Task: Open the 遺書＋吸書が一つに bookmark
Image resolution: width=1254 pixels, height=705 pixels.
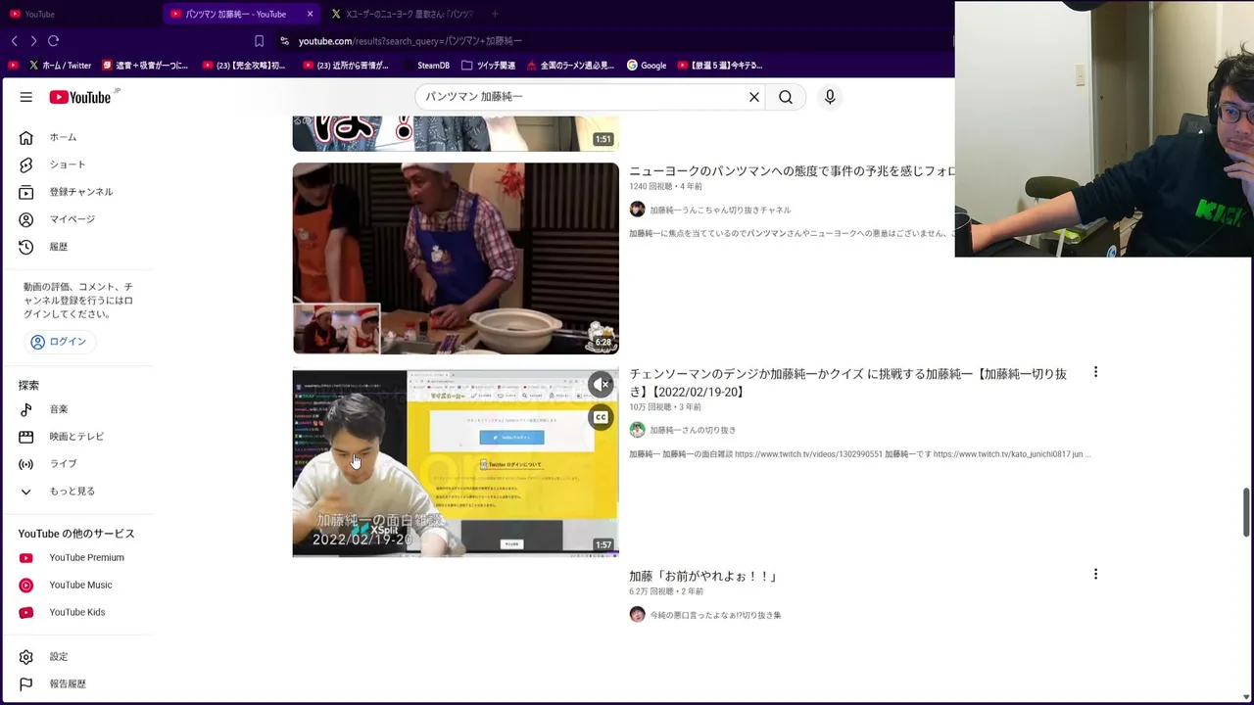Action: (144, 66)
